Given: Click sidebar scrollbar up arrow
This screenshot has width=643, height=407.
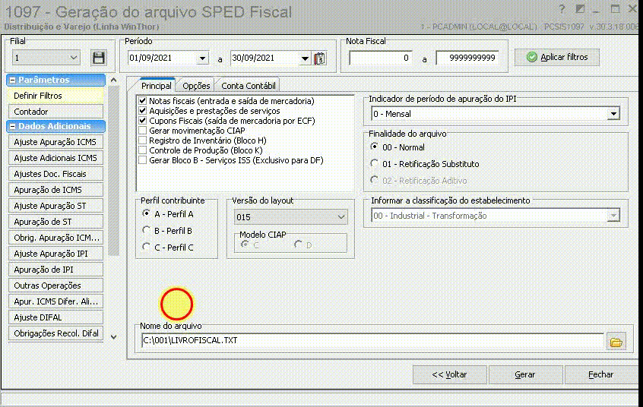Looking at the screenshot, I should pos(113,80).
